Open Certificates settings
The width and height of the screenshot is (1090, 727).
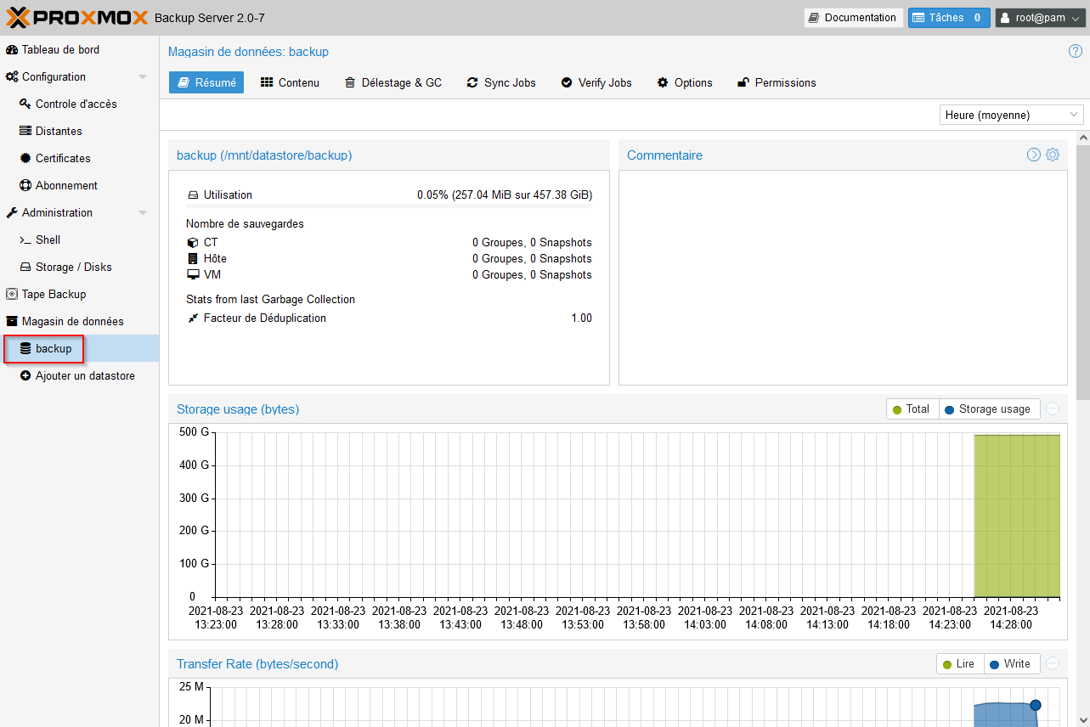[62, 158]
